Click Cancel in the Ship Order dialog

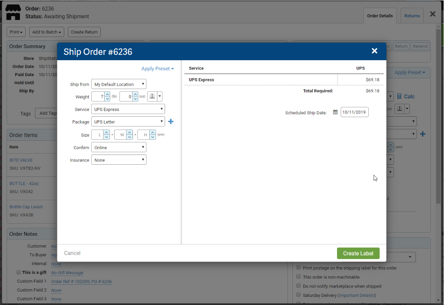(72, 253)
